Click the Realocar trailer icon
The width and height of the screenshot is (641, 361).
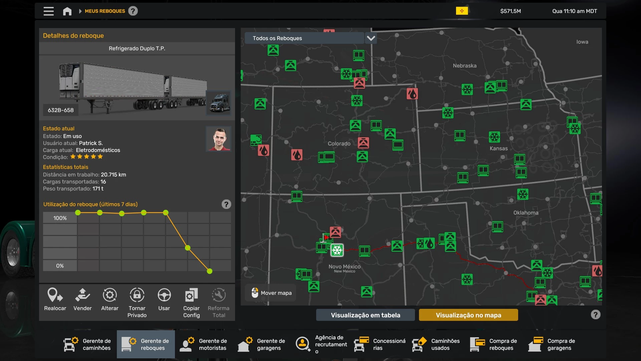(55, 295)
